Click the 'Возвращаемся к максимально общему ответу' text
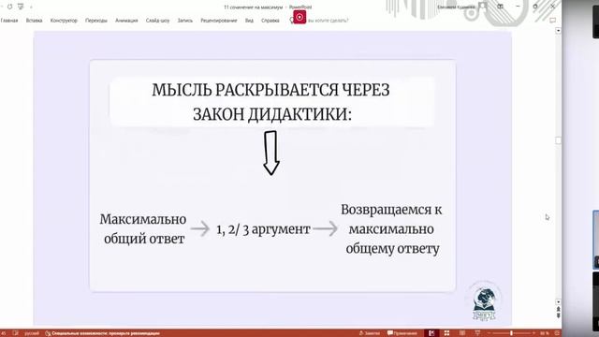Screen dimensions: 599x337 point(391,228)
